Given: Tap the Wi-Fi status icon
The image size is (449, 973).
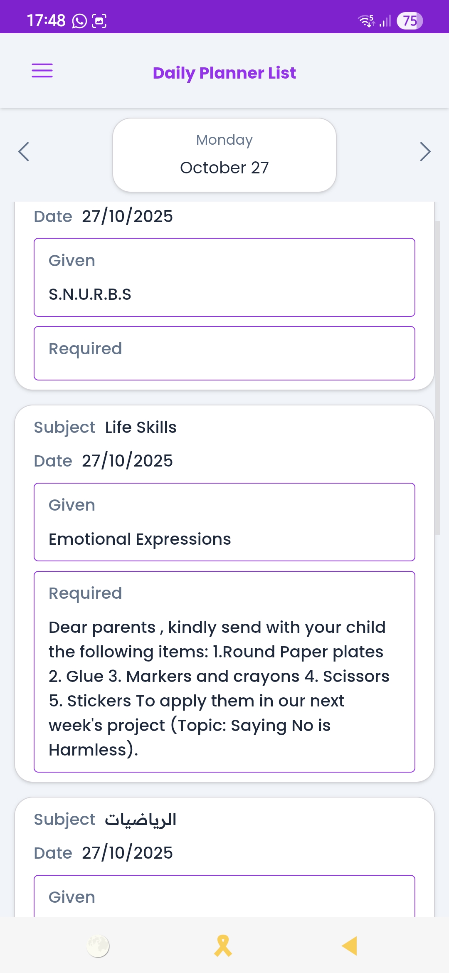Looking at the screenshot, I should [x=366, y=21].
